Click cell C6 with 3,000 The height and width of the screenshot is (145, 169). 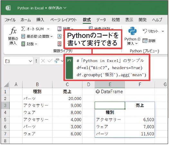click(x=67, y=127)
